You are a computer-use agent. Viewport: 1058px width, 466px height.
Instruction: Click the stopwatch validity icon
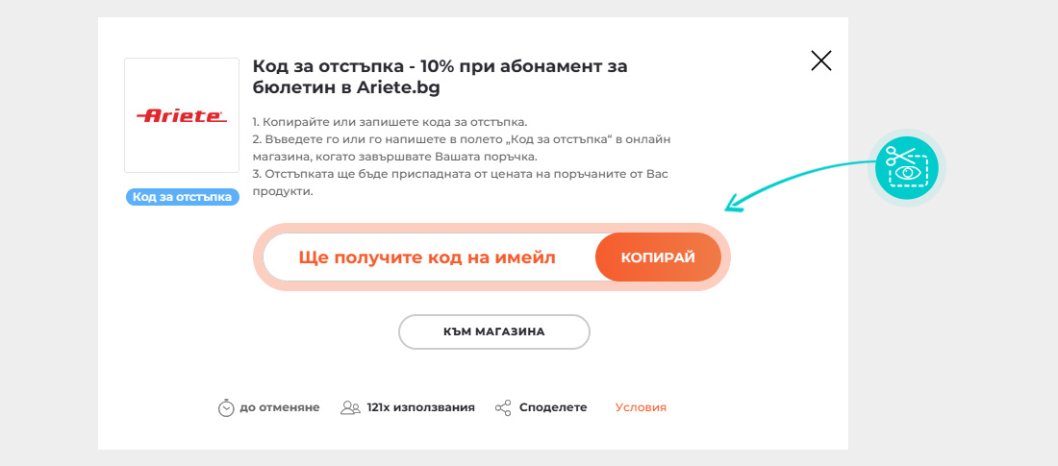click(226, 407)
